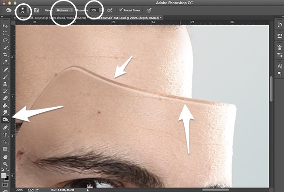Open the Range Midtones dropdown
284x192 pixels.
tap(64, 10)
